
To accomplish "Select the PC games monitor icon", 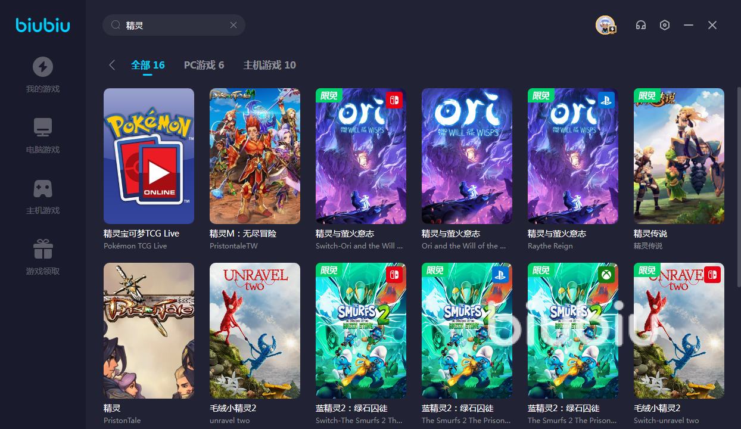I will [x=42, y=128].
